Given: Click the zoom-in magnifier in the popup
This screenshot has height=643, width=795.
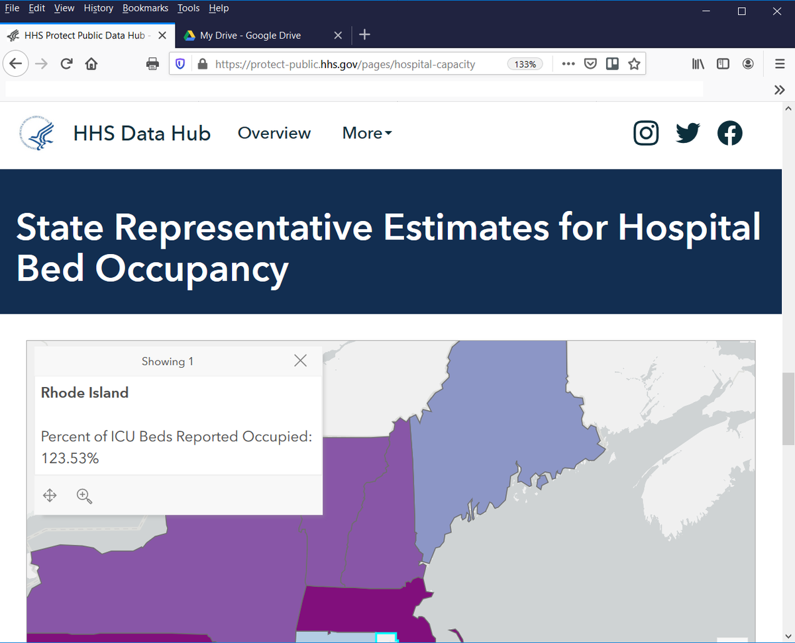Looking at the screenshot, I should 84,495.
